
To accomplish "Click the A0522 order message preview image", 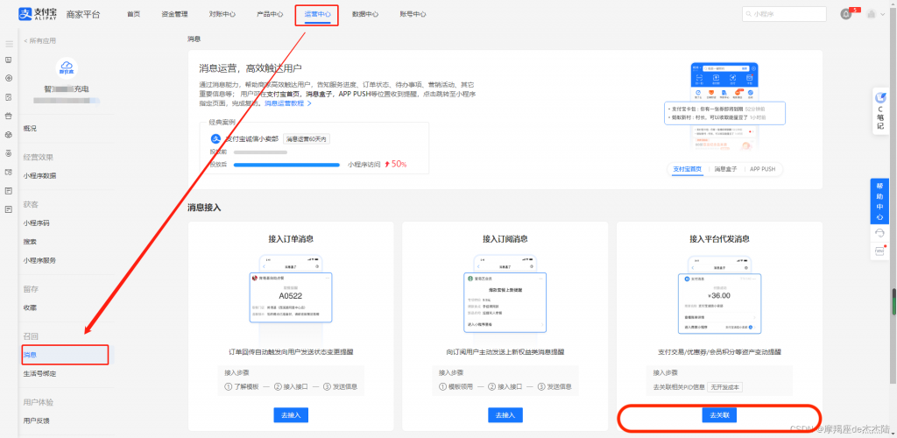I will (291, 297).
